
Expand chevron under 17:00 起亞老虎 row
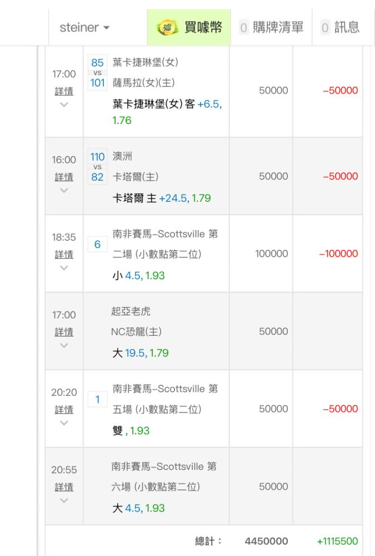coord(64,345)
